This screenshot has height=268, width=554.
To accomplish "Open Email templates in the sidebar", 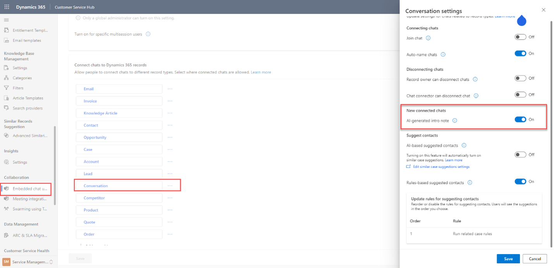I will click(x=27, y=40).
